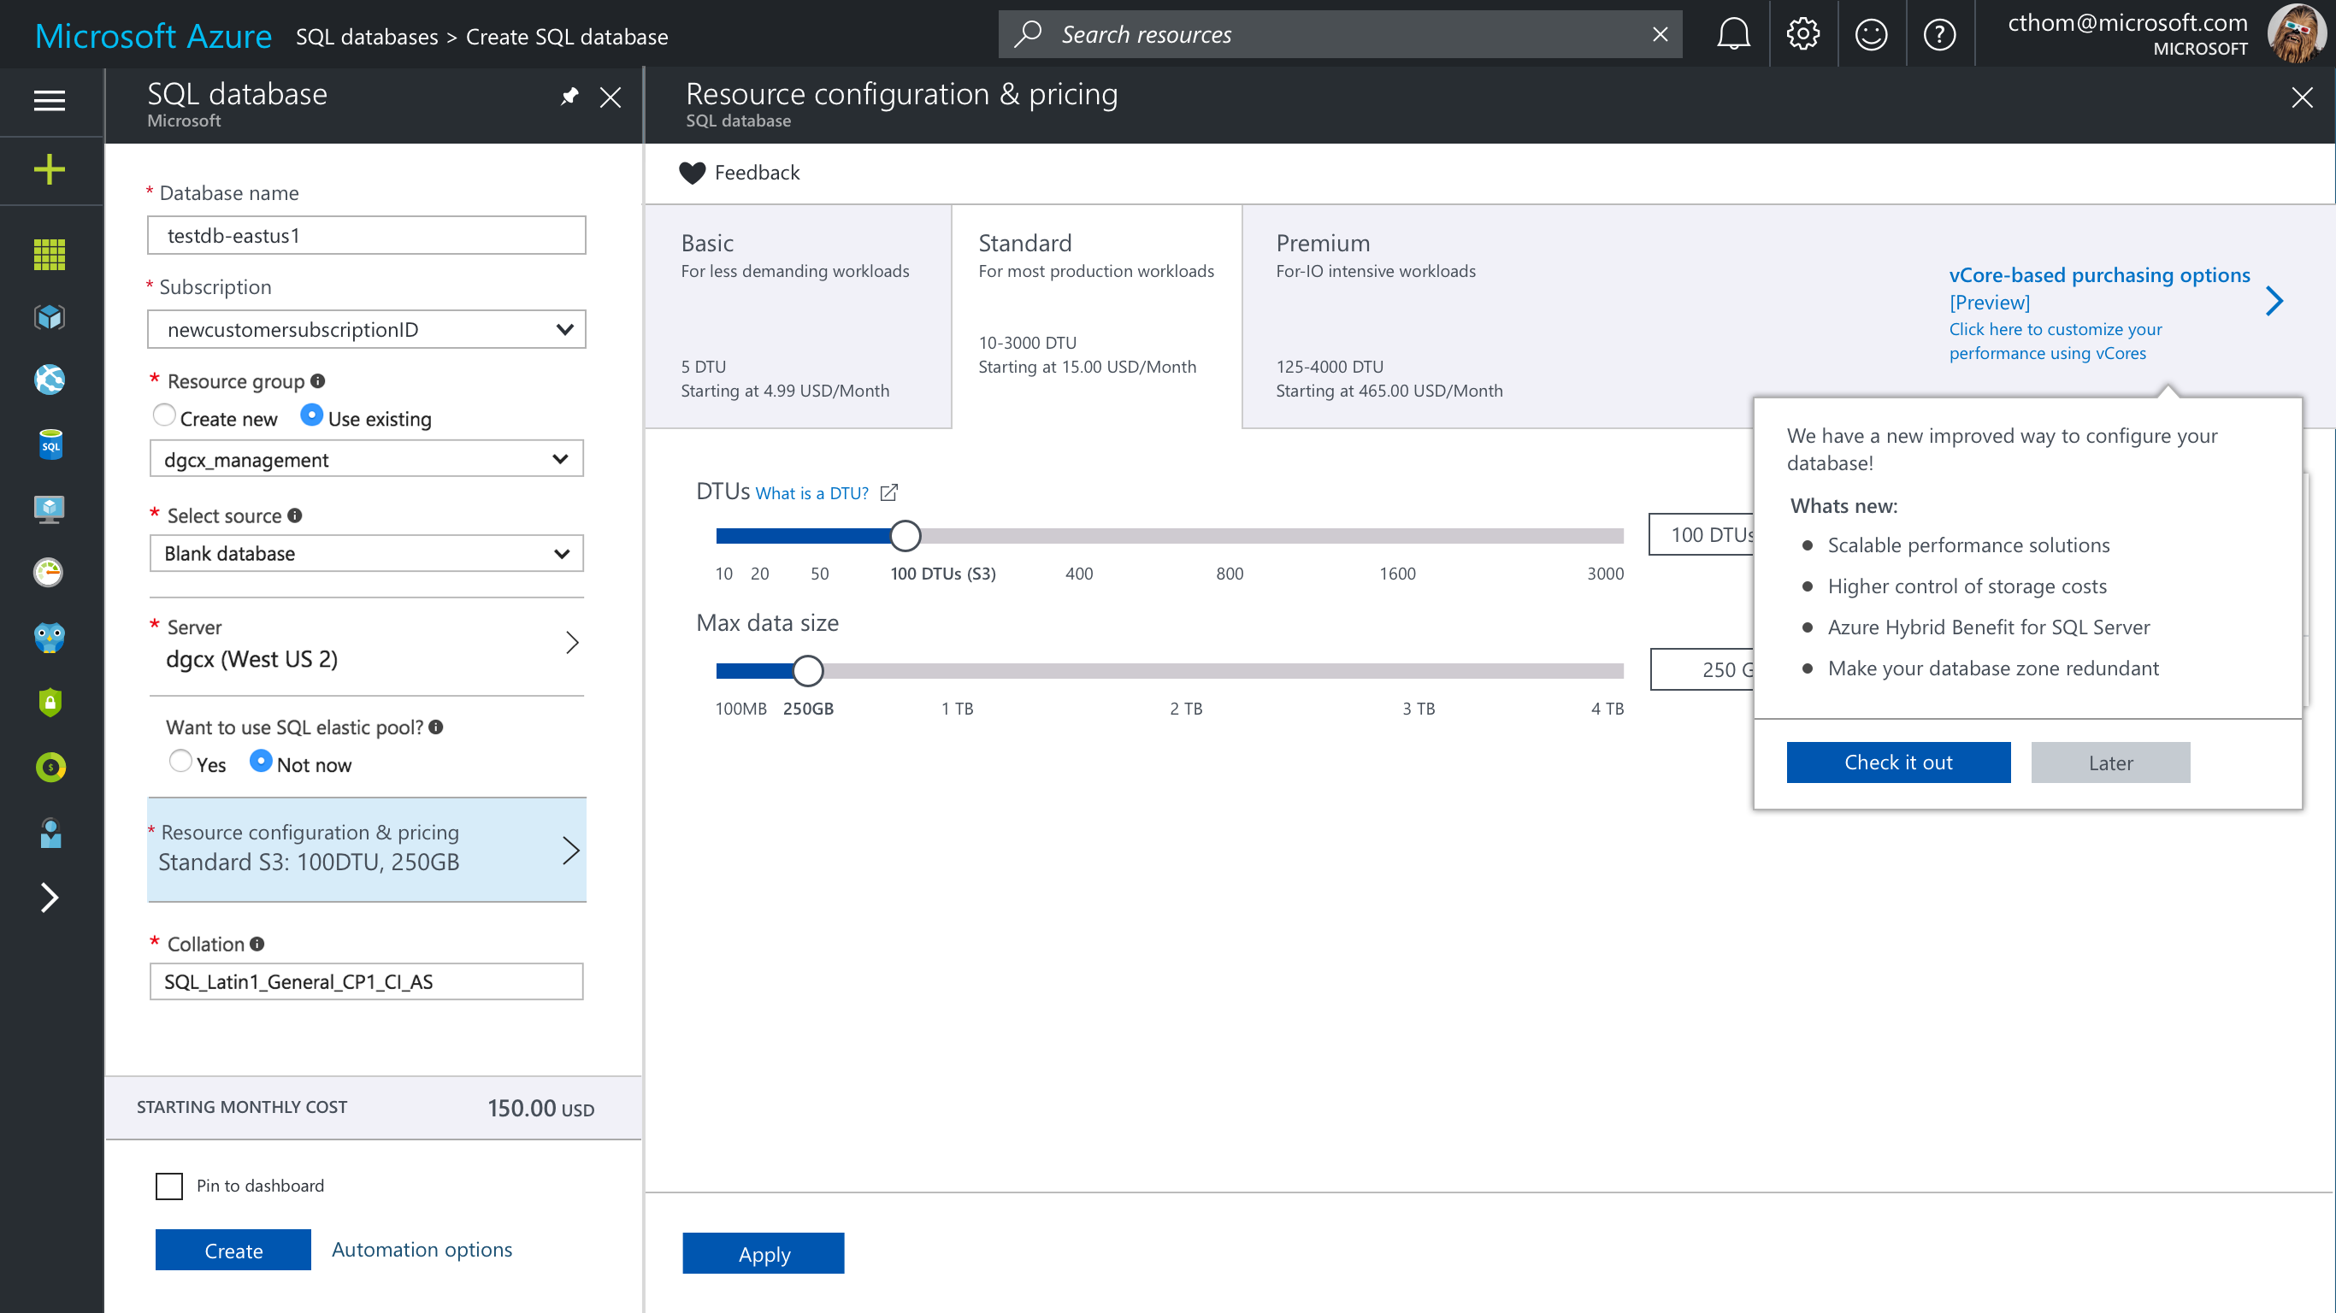
Task: Click Resource group info icon
Action: click(x=317, y=381)
